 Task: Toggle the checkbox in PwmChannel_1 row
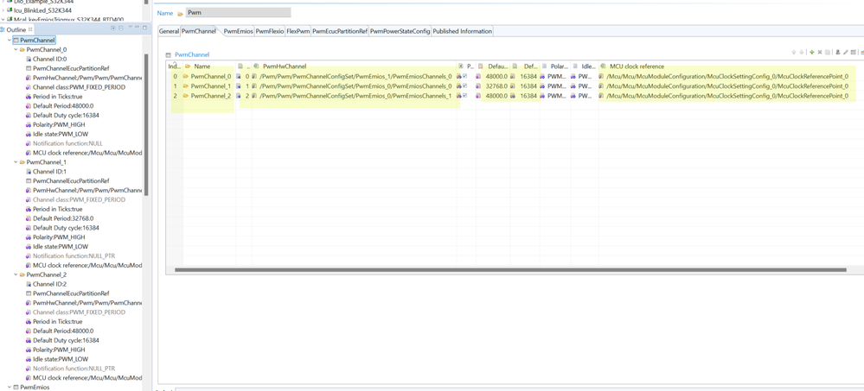click(465, 86)
